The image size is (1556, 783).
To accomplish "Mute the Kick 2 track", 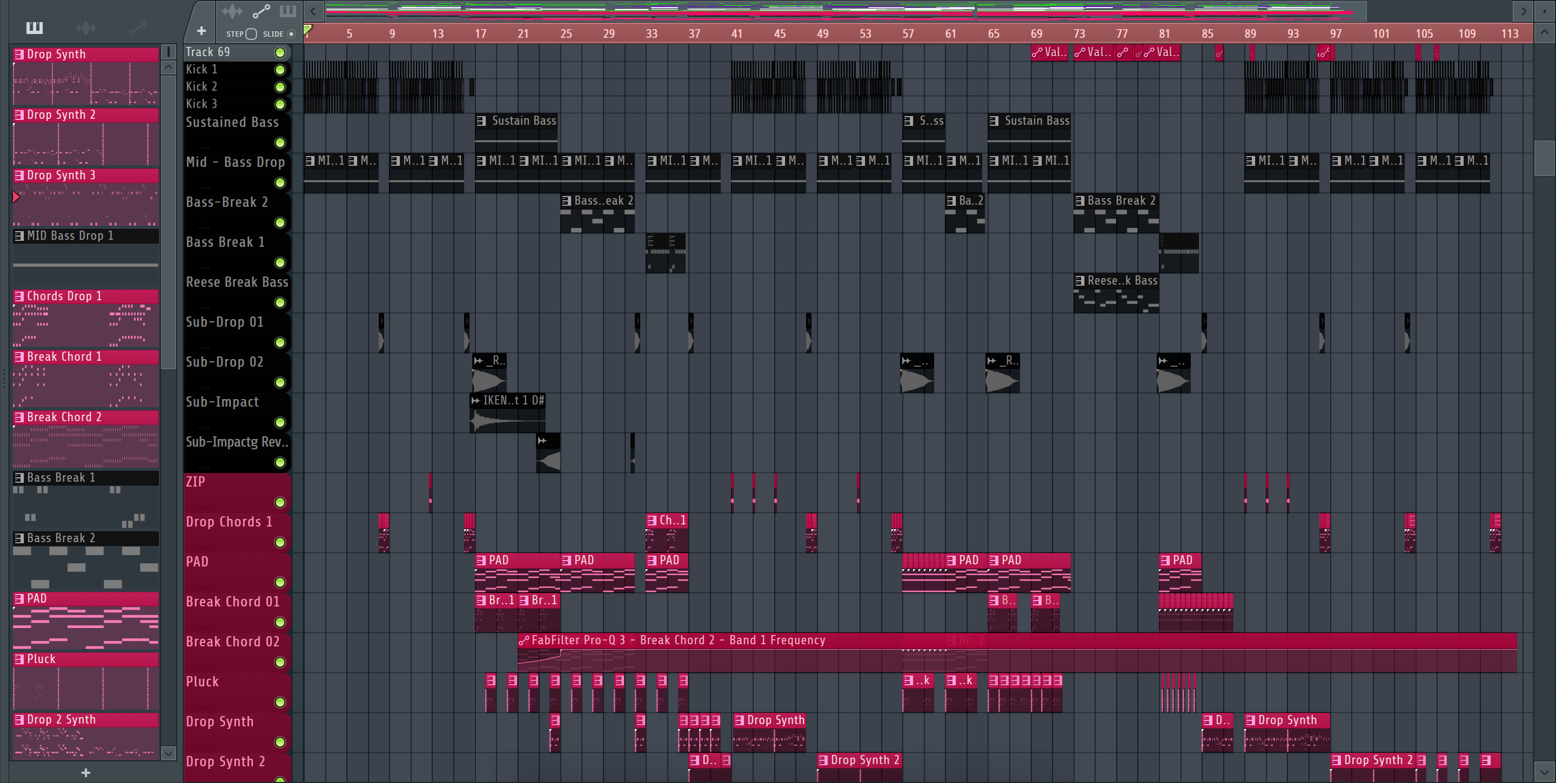I will tap(280, 87).
